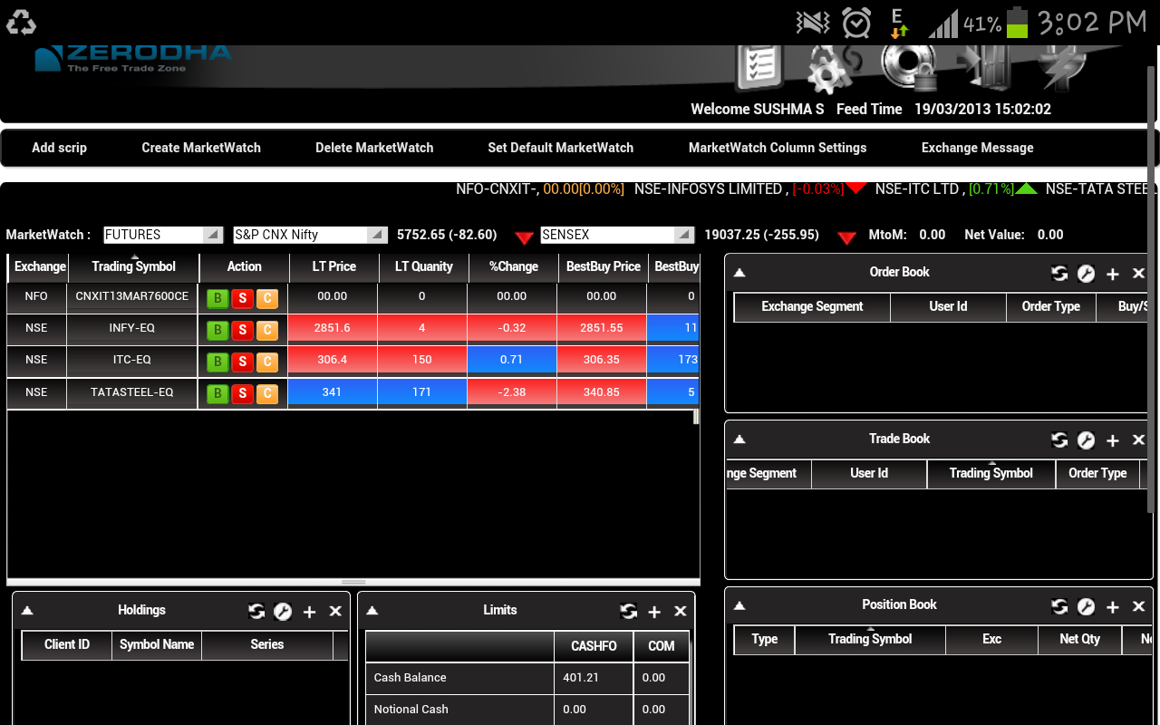The image size is (1160, 725).
Task: Open Trade Book wrench settings
Action: pos(1086,440)
